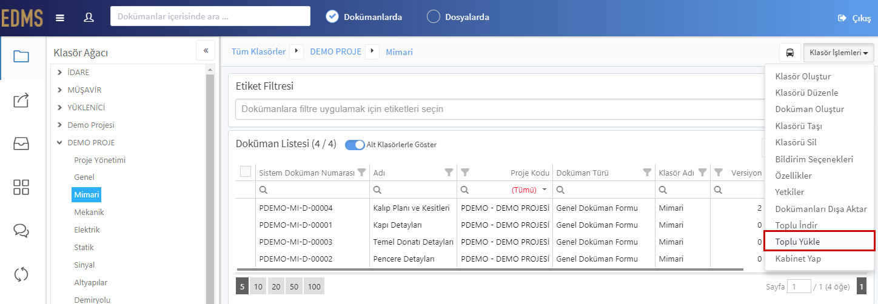Image resolution: width=878 pixels, height=304 pixels.
Task: Open filter icon on Doküman Türü column
Action: [647, 173]
